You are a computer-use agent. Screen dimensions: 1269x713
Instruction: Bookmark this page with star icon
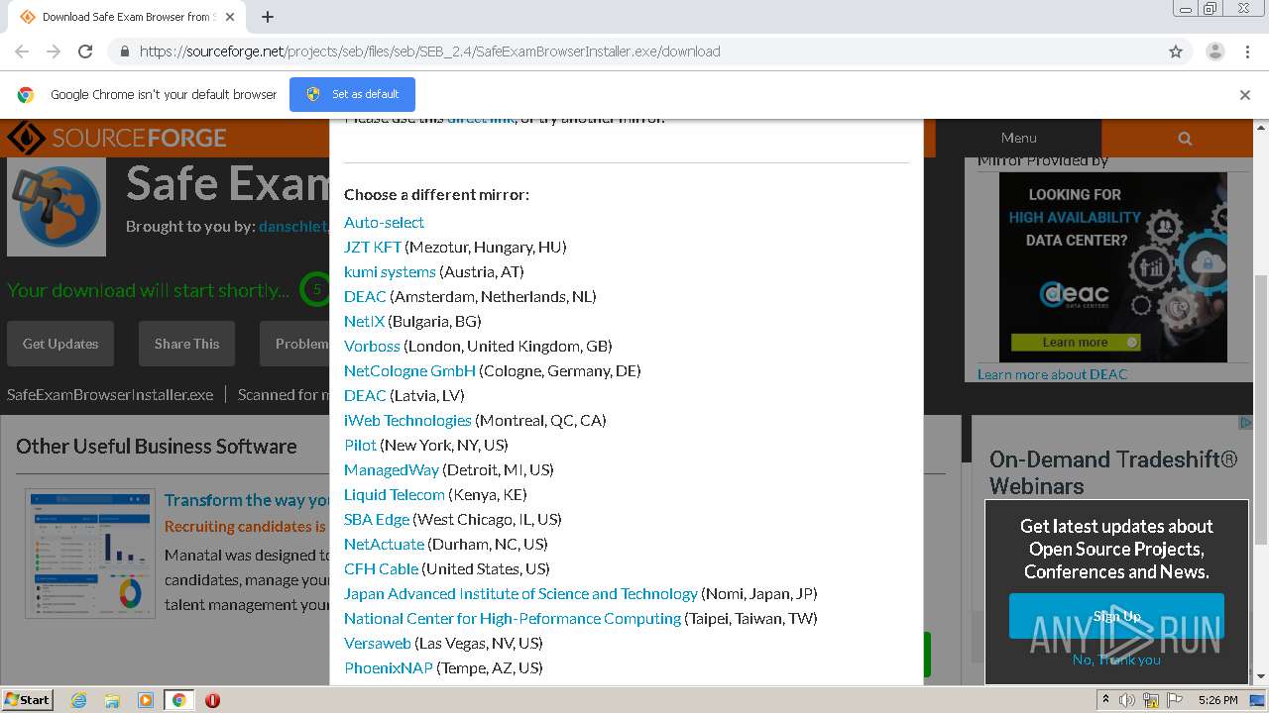(1176, 51)
